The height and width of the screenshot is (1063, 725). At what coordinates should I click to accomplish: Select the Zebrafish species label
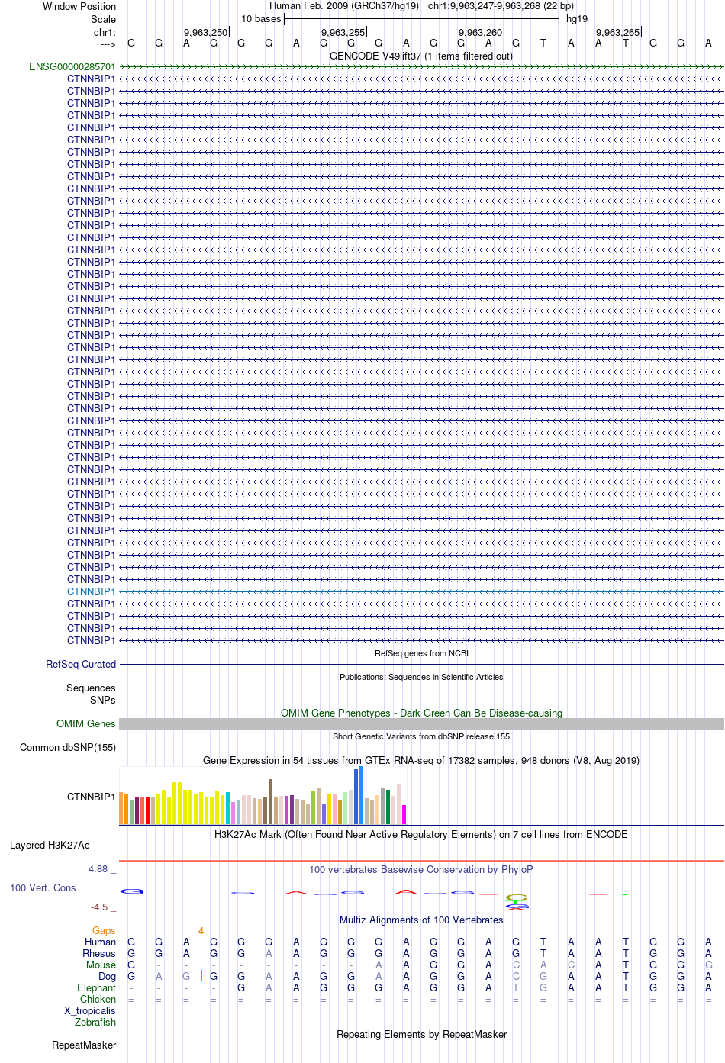click(x=95, y=1023)
